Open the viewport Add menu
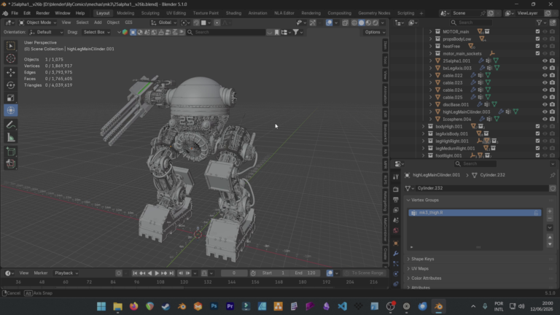This screenshot has width=560, height=315. pos(98,23)
